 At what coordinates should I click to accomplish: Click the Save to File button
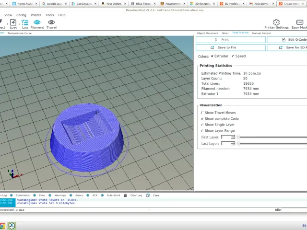(231, 47)
